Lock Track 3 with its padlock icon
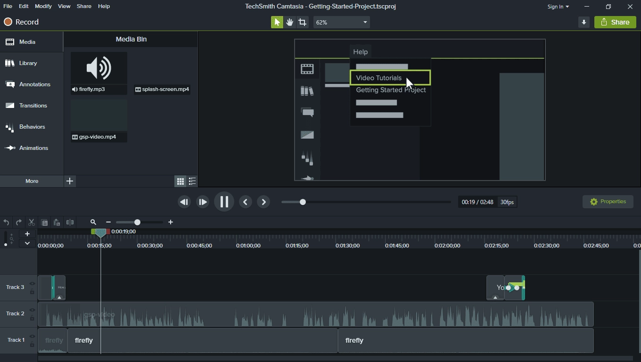Viewport: 641px width, 362px height. (x=32, y=292)
